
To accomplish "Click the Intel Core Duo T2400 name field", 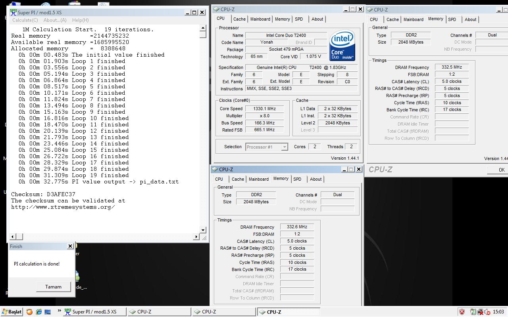I will (x=286, y=35).
